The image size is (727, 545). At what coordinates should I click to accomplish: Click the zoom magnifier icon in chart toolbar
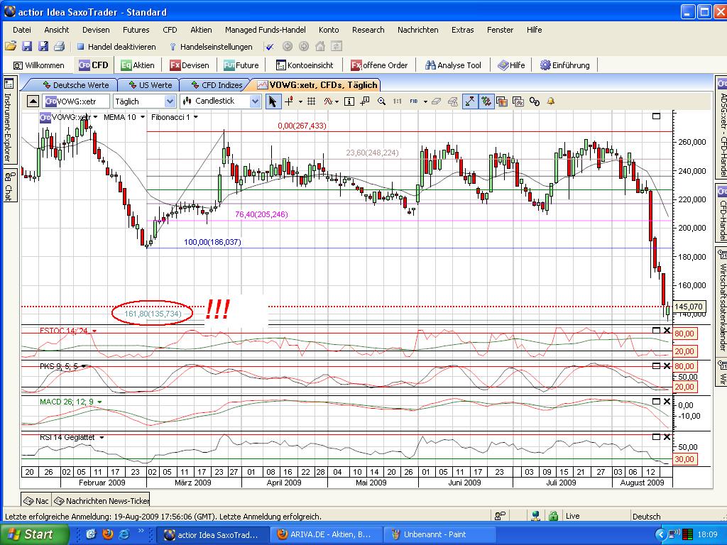tap(382, 101)
